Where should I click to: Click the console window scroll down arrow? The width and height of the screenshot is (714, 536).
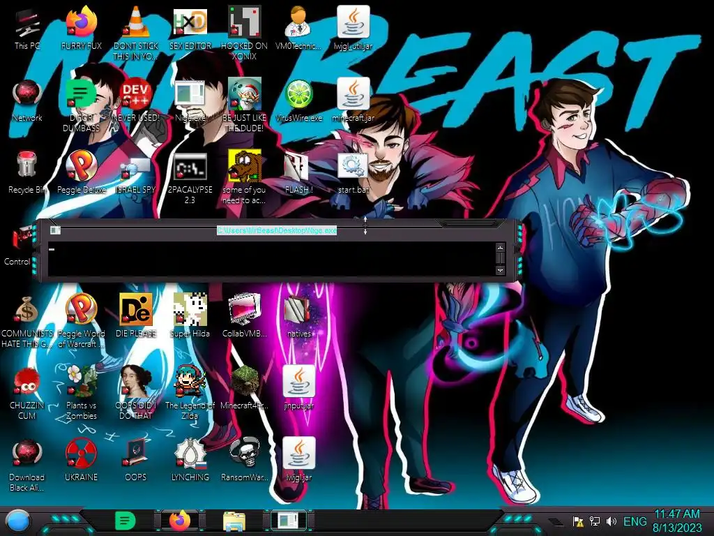tap(500, 270)
